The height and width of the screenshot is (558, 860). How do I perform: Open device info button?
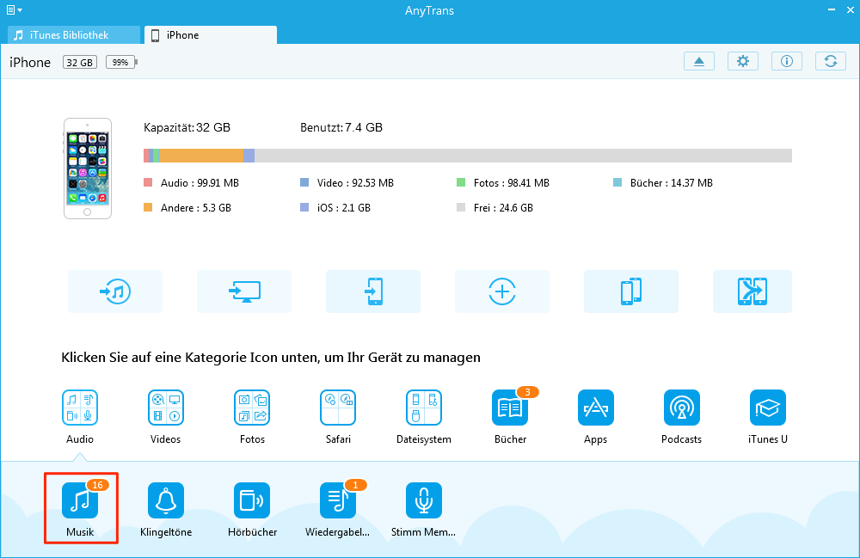[x=787, y=61]
